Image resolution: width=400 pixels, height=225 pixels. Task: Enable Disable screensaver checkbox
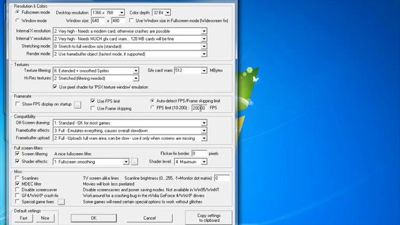[x=17, y=189]
